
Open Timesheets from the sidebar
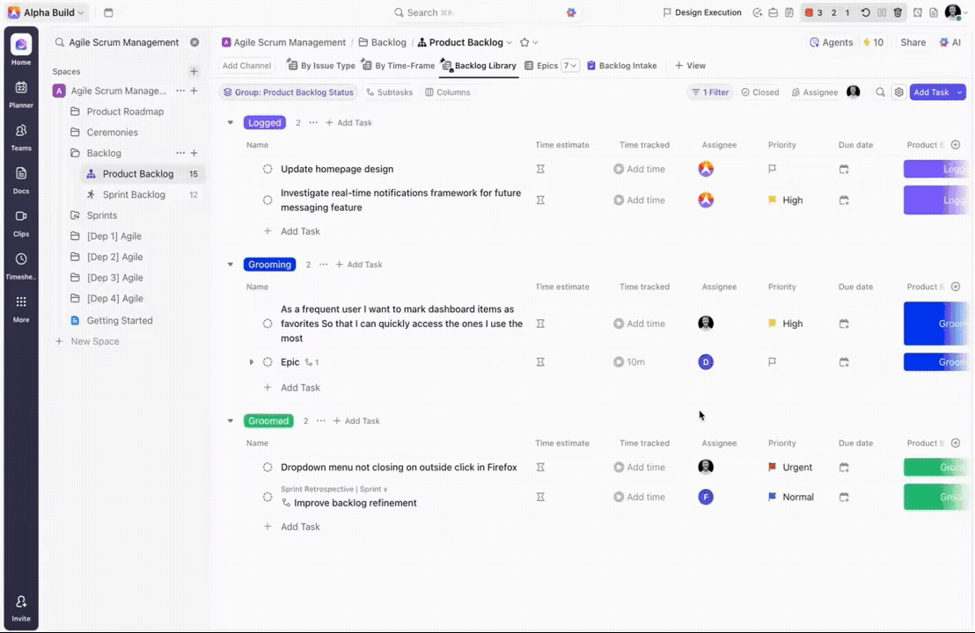(x=21, y=264)
